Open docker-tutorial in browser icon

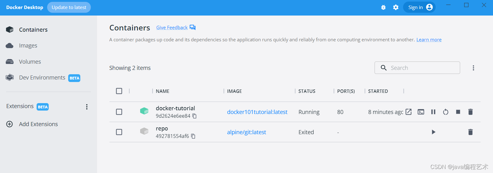tap(409, 112)
